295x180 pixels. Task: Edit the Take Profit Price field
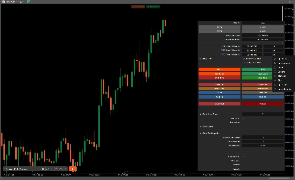(x=263, y=39)
